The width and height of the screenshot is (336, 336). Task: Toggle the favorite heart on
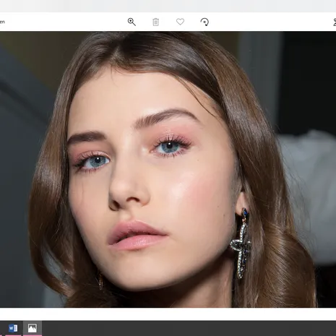click(180, 22)
